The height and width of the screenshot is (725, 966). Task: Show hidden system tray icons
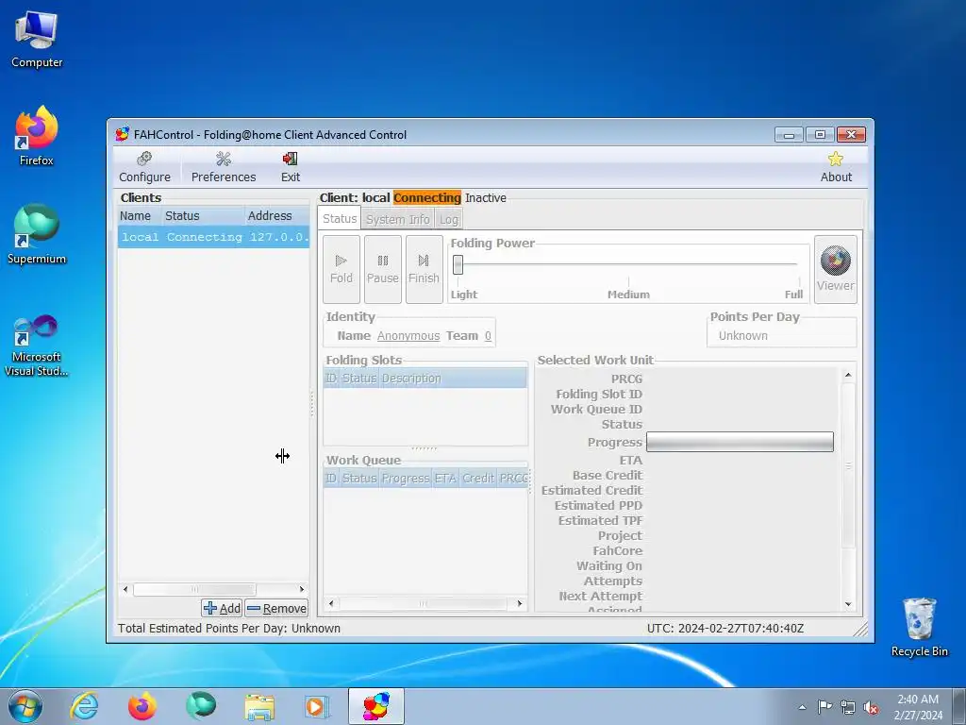pyautogui.click(x=802, y=707)
